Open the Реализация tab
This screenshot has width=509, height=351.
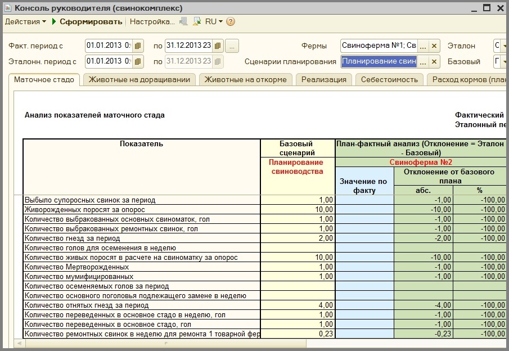pyautogui.click(x=323, y=79)
